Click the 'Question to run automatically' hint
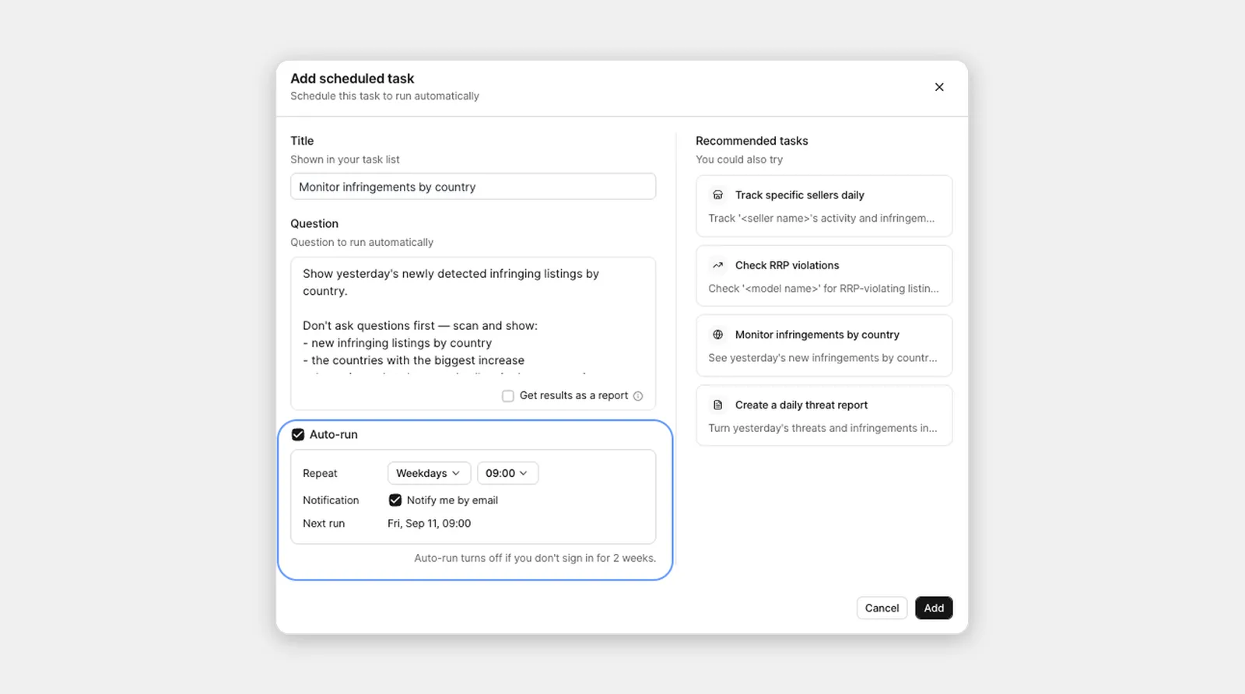1245x694 pixels. point(362,242)
